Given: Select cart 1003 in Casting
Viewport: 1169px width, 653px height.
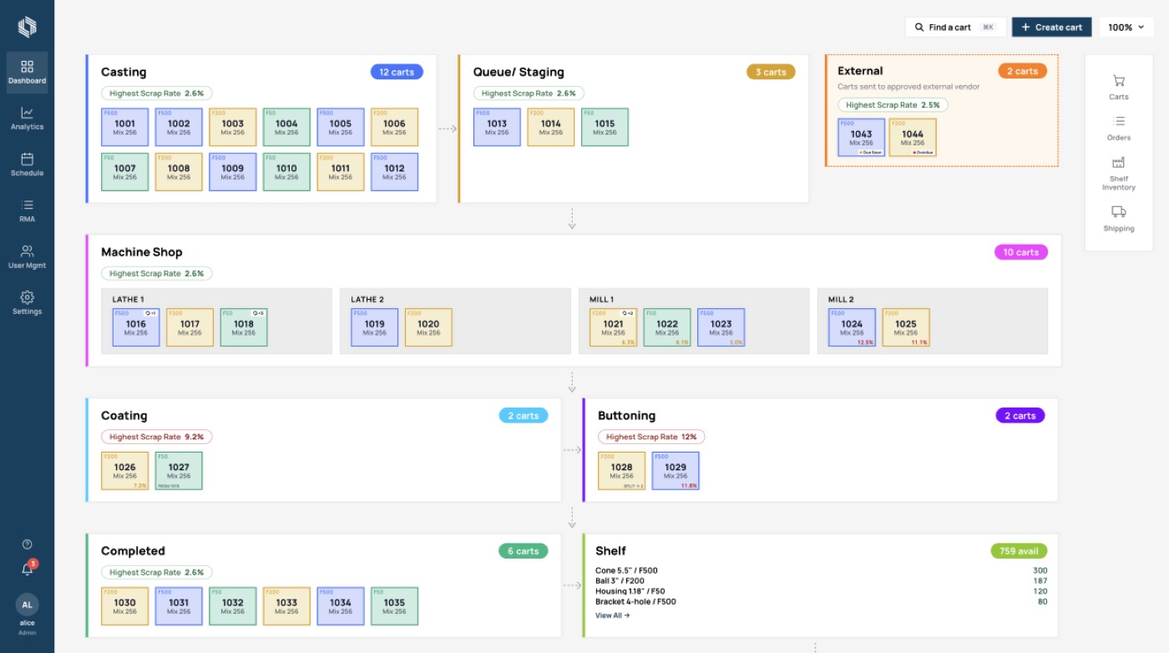Looking at the screenshot, I should click(233, 127).
